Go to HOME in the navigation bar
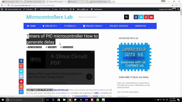Viewport: 182px width, 102px height. coord(31,26)
